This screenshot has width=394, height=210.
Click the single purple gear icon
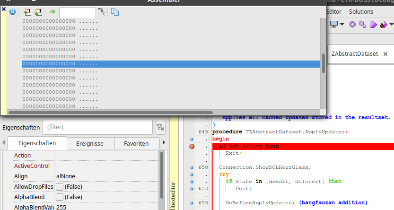point(352,24)
